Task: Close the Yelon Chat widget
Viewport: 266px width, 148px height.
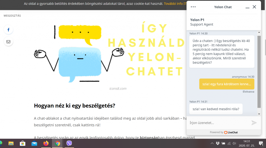Action: coord(254,7)
